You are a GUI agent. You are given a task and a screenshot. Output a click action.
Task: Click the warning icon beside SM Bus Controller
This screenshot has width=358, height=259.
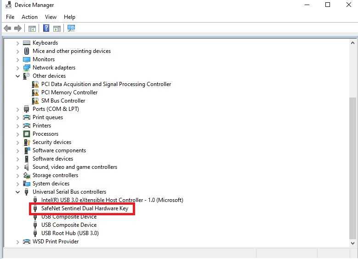35,101
